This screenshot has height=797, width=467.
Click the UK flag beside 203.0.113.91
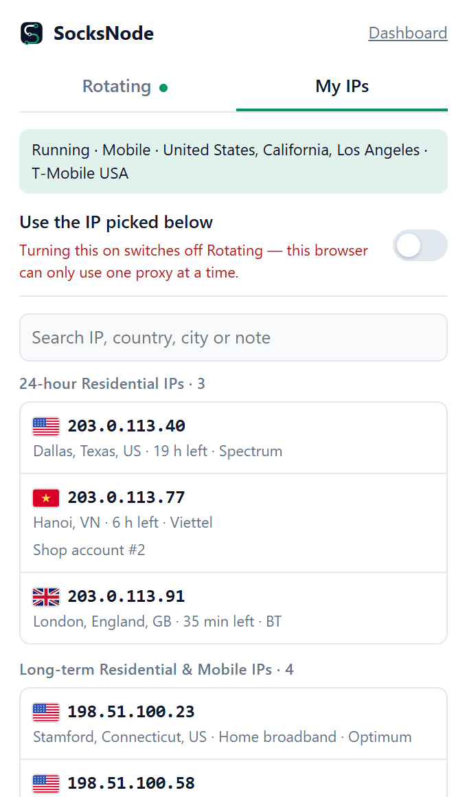[x=46, y=597]
